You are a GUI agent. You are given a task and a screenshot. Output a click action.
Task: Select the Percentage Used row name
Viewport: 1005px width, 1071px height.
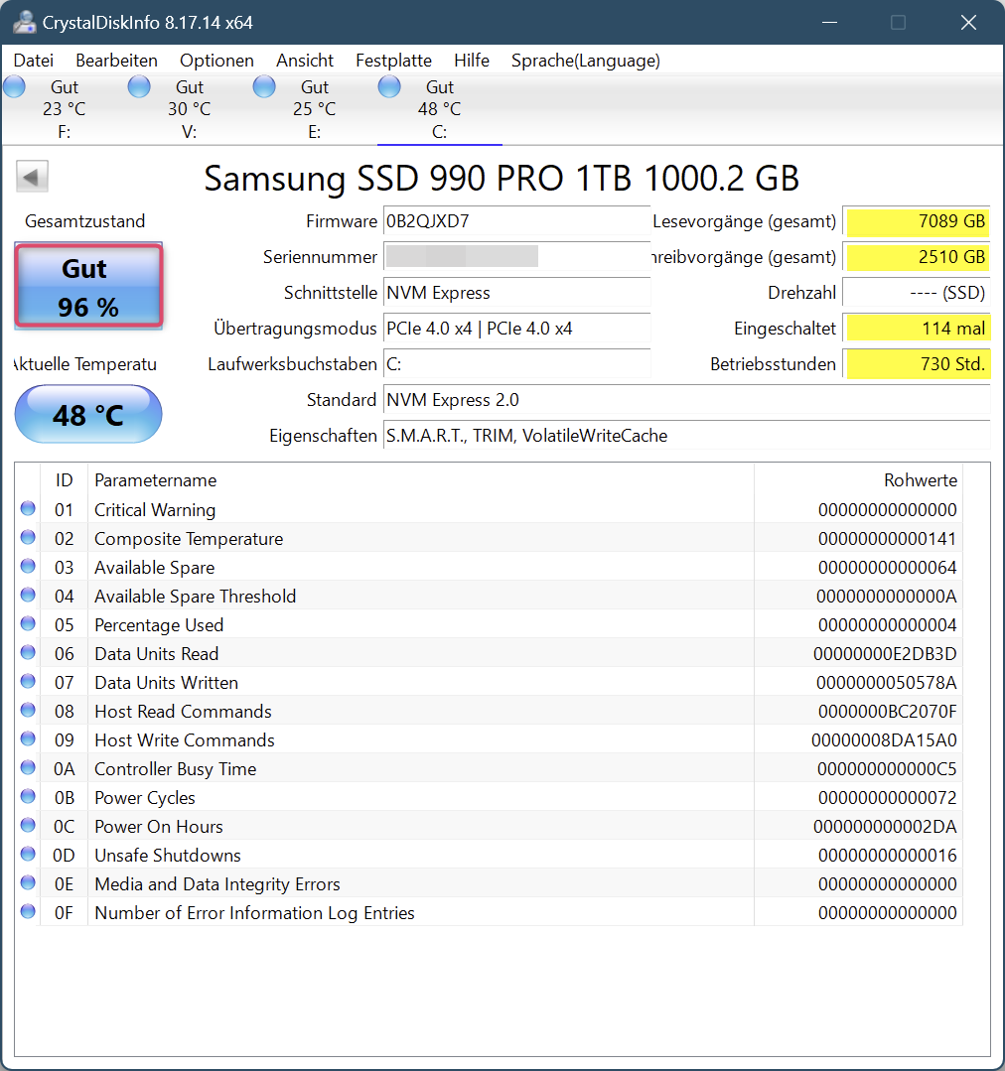(159, 625)
